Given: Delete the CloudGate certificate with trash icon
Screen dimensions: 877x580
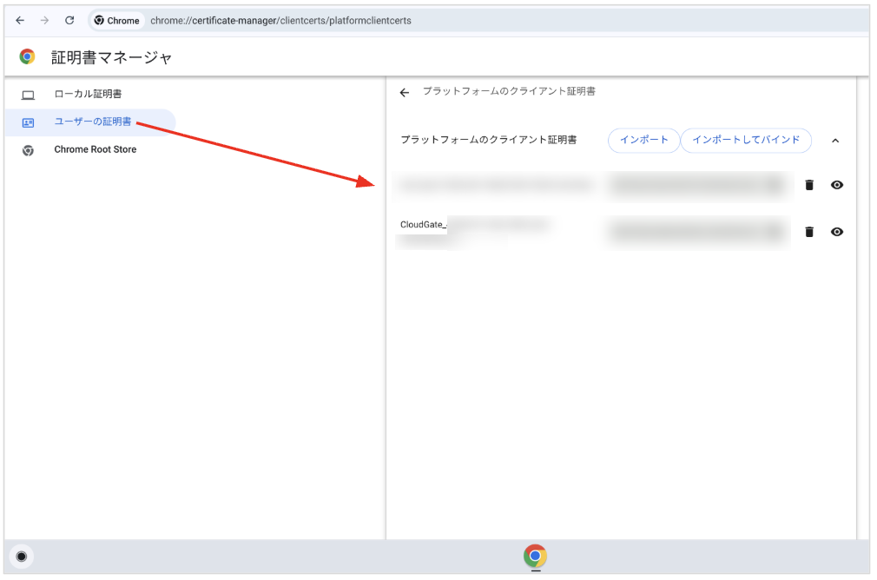Looking at the screenshot, I should 808,232.
